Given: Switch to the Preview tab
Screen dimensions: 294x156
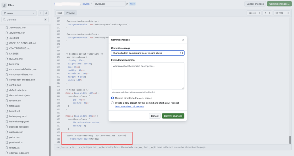Looking at the screenshot, I should (x=71, y=13).
